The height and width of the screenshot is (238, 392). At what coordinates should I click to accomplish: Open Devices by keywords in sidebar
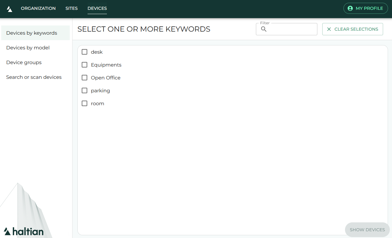click(36, 33)
